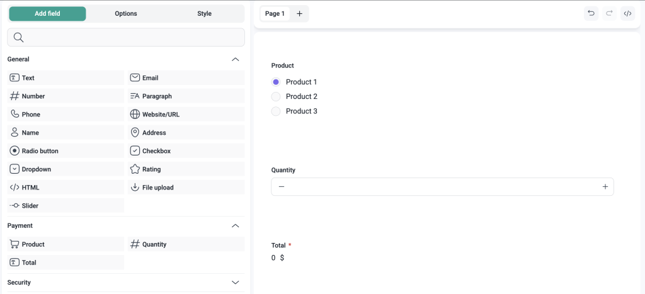Click the search magnifier icon
The height and width of the screenshot is (294, 645).
tap(18, 37)
